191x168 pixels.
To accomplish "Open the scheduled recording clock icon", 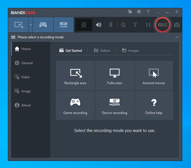I will tap(139, 12).
